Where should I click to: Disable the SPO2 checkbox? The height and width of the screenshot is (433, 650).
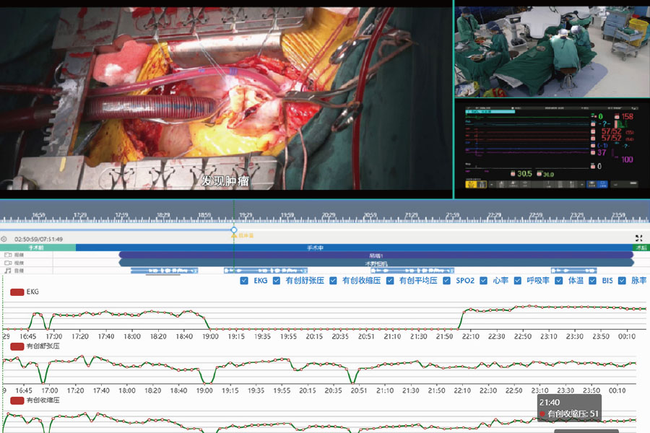tap(446, 281)
